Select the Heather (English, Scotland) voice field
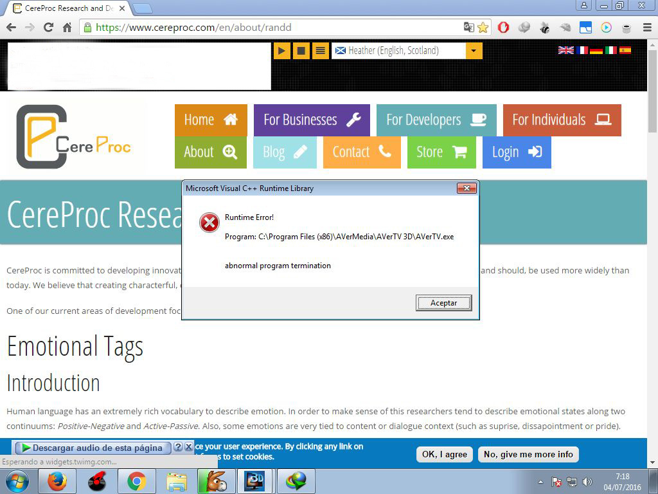The image size is (658, 494). coord(398,51)
